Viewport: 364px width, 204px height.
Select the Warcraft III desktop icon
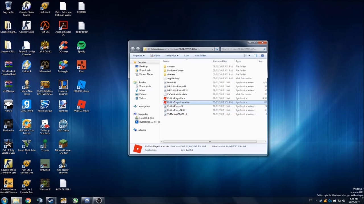(x=45, y=185)
